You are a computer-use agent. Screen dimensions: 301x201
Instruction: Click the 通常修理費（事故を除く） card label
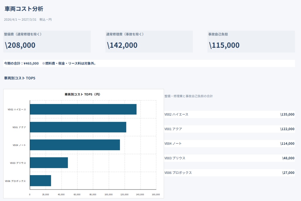pyautogui.click(x=125, y=34)
